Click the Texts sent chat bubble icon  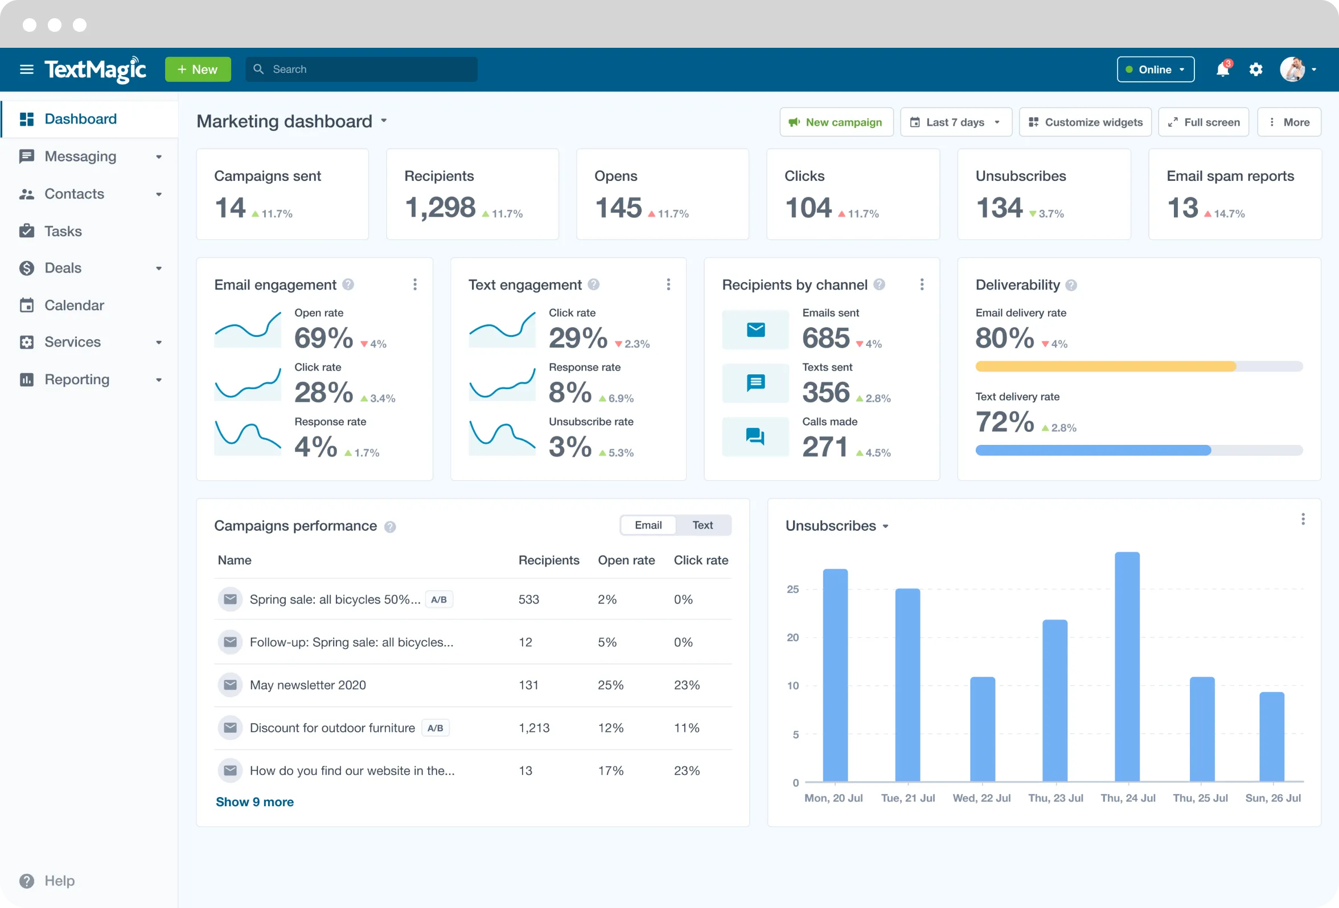[x=755, y=383]
